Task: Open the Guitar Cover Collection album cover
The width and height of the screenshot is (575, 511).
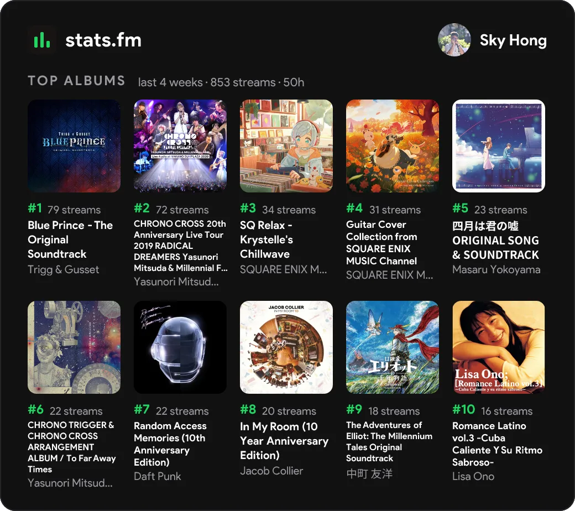Action: (393, 146)
